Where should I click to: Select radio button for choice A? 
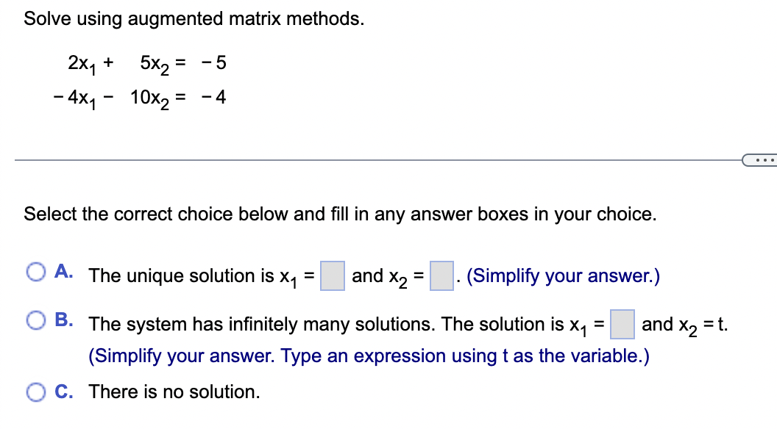pyautogui.click(x=35, y=271)
